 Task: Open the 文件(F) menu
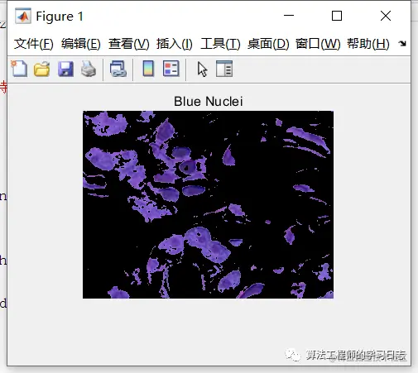(x=34, y=44)
